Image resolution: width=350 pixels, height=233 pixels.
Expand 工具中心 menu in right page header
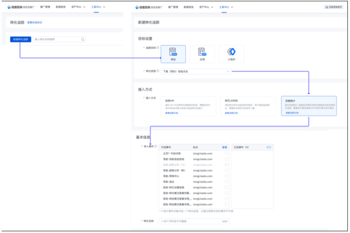point(226,7)
